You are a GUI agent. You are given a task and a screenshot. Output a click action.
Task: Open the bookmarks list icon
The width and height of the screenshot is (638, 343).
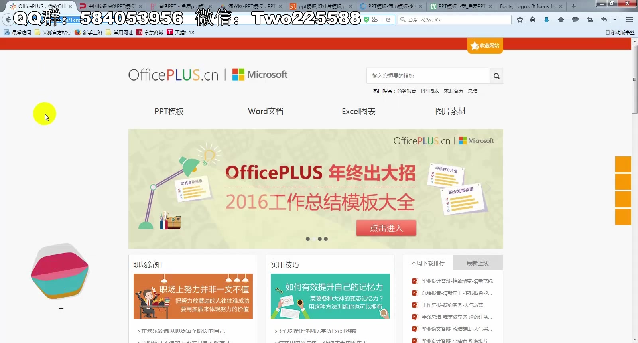click(532, 20)
